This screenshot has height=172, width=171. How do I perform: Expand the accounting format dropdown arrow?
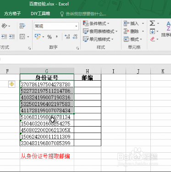click(43, 37)
